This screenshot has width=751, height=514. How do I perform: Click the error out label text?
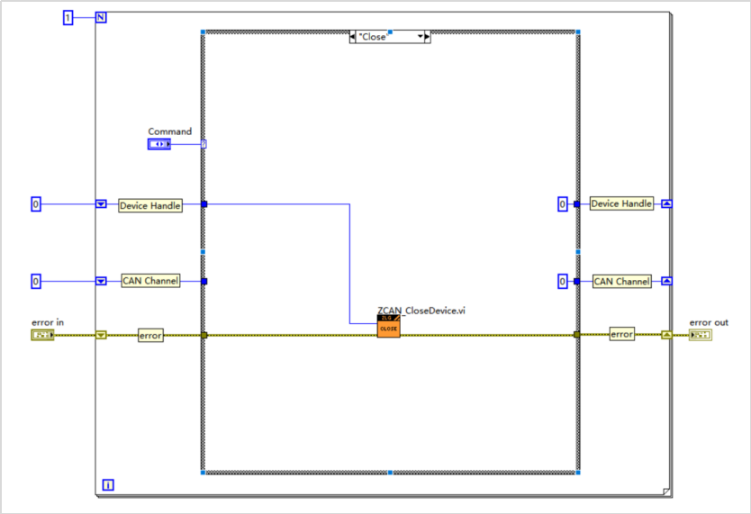coord(709,322)
